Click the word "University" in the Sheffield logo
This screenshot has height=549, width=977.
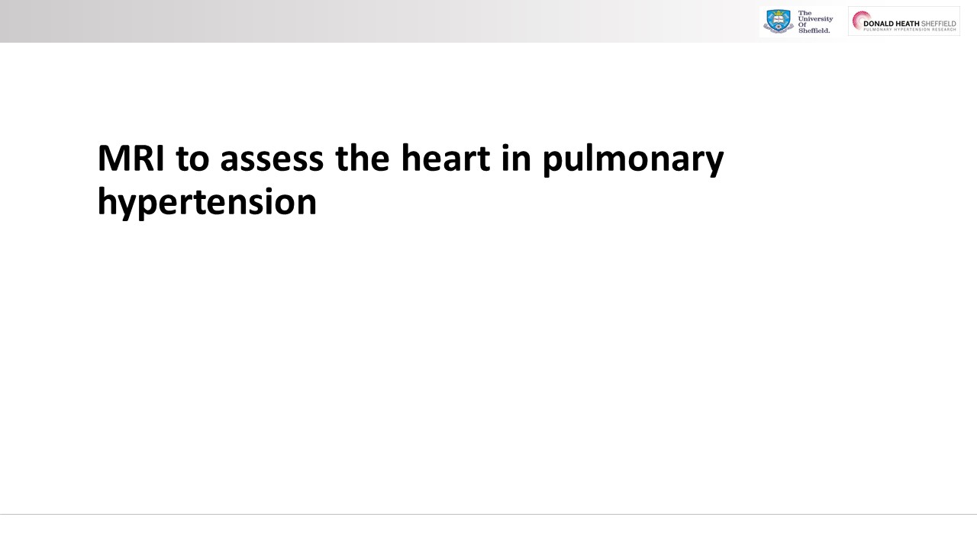(815, 18)
